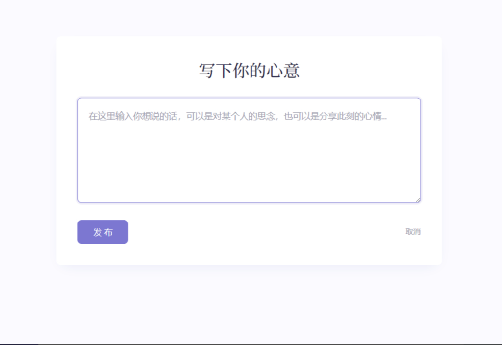
Task: Click the message textarea to write your thoughts
Action: tap(249, 150)
